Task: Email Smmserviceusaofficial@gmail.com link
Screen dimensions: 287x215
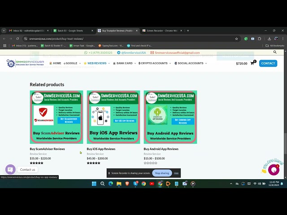Action: coord(175,53)
